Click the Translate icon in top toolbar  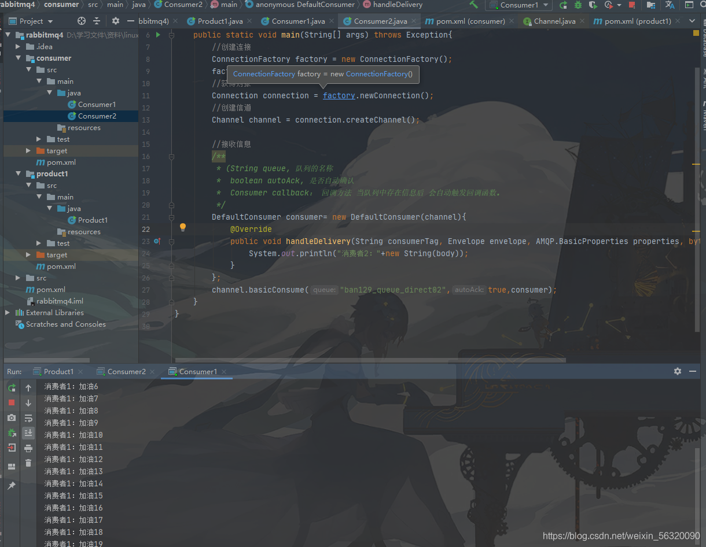[x=670, y=5]
